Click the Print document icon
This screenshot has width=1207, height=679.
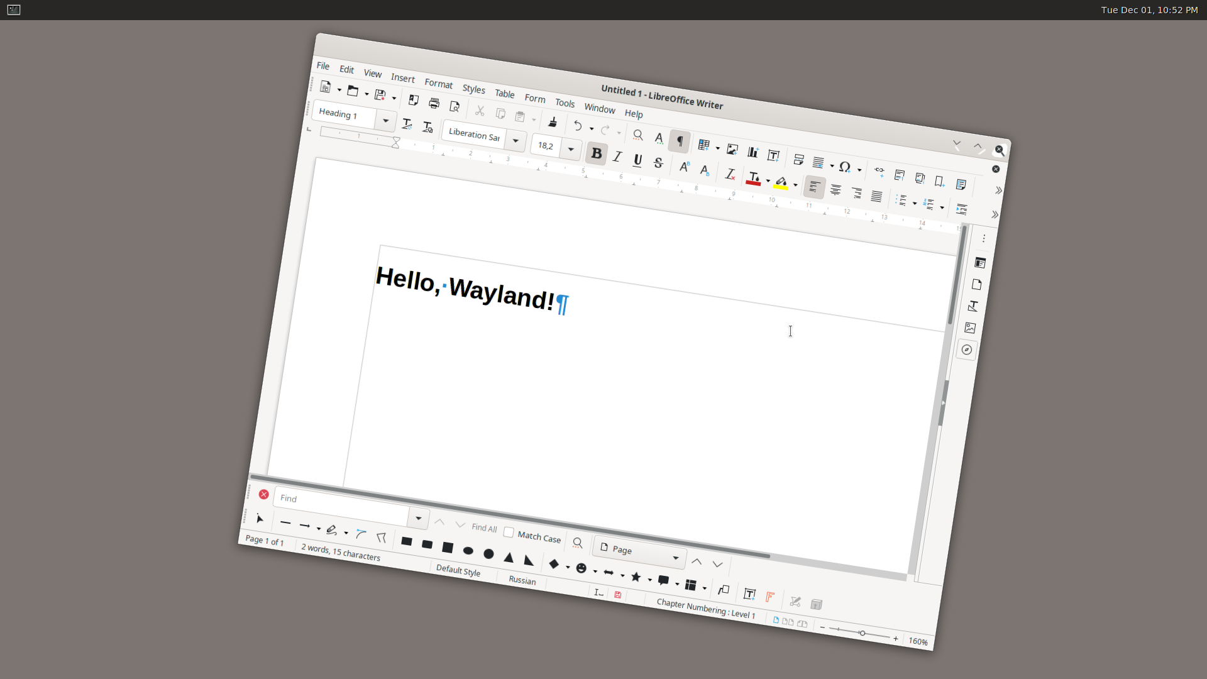tap(434, 103)
